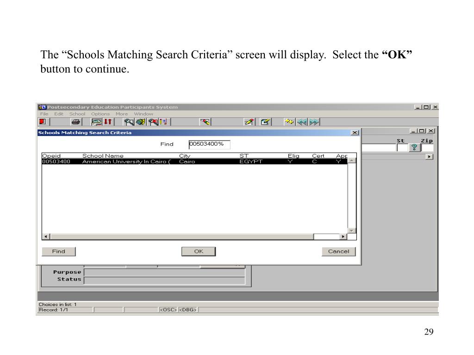
Task: Click the background window's right scroll arrow
Action: click(x=429, y=157)
